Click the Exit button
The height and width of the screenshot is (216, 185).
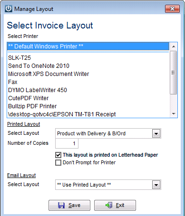click(x=115, y=205)
